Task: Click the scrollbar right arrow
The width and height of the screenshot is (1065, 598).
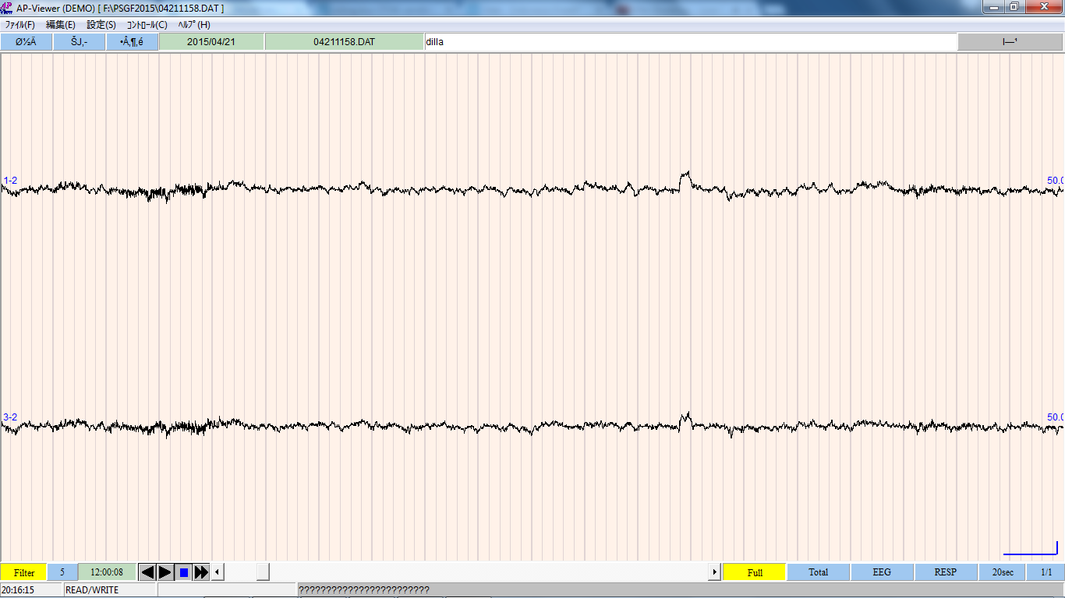Action: point(713,572)
